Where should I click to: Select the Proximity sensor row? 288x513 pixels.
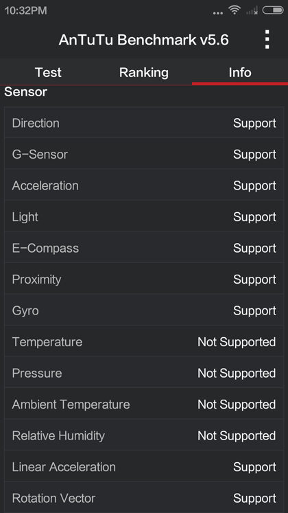[x=144, y=279]
